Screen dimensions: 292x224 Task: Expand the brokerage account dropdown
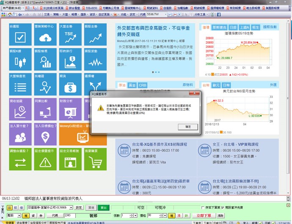tap(71, 208)
